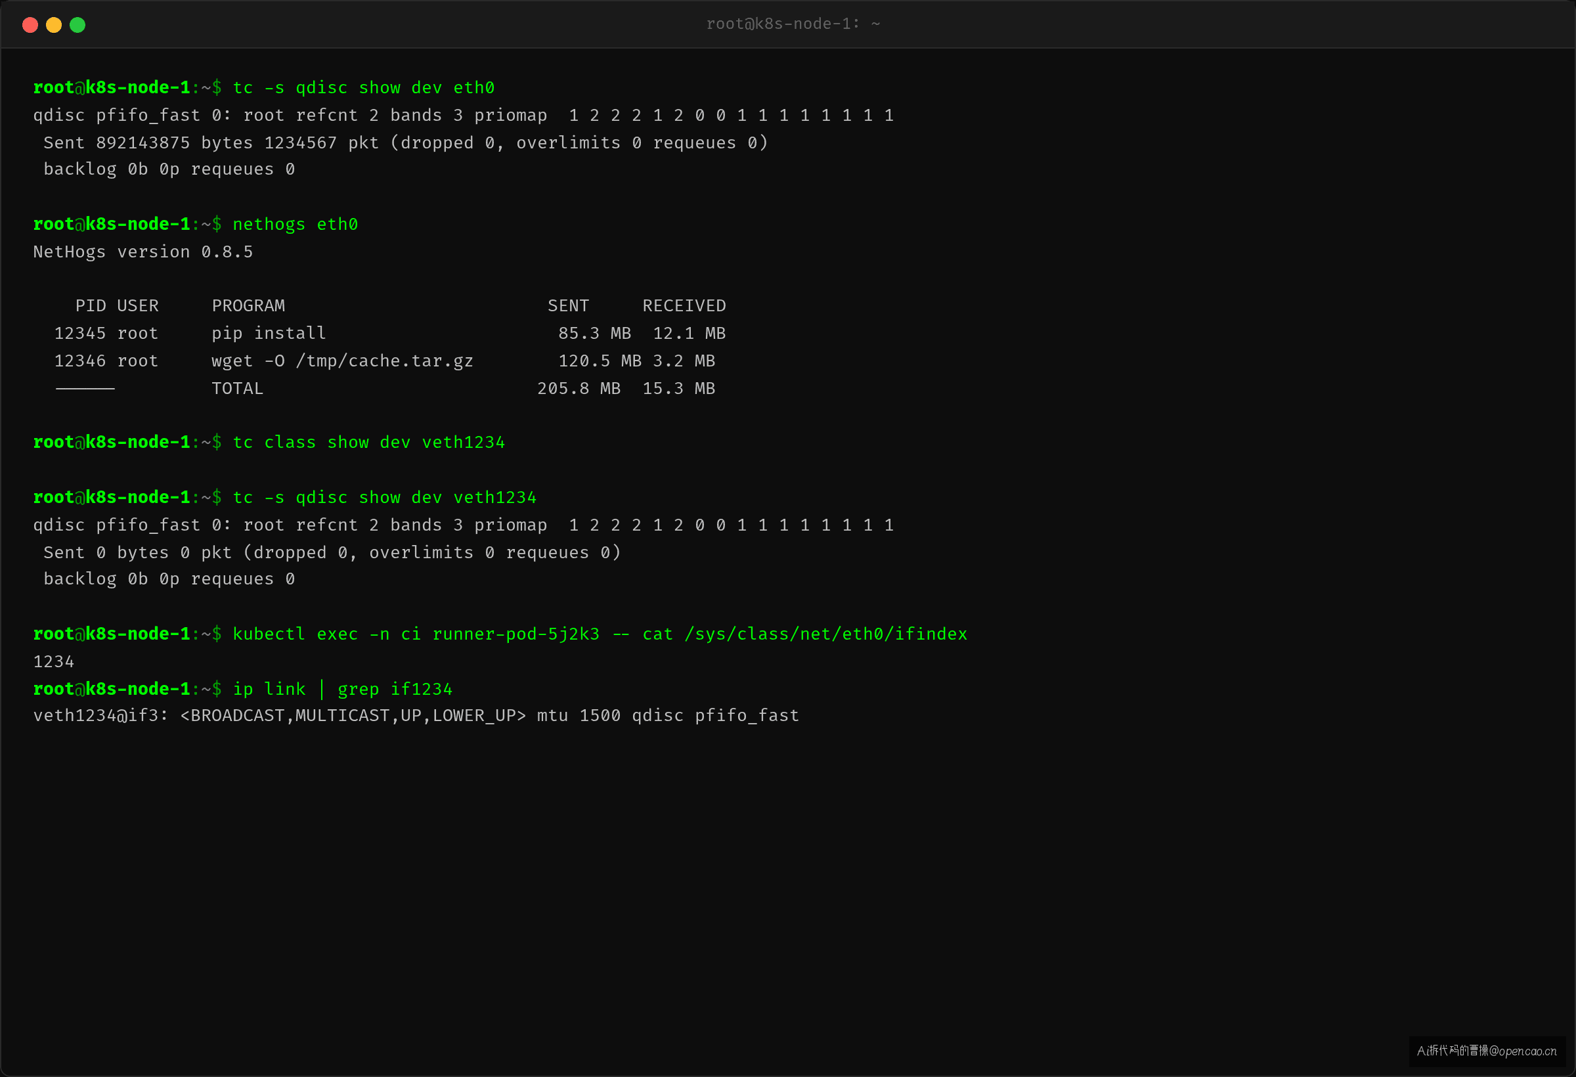Click the red close window button
Screen dimensions: 1576x1077
coord(30,25)
